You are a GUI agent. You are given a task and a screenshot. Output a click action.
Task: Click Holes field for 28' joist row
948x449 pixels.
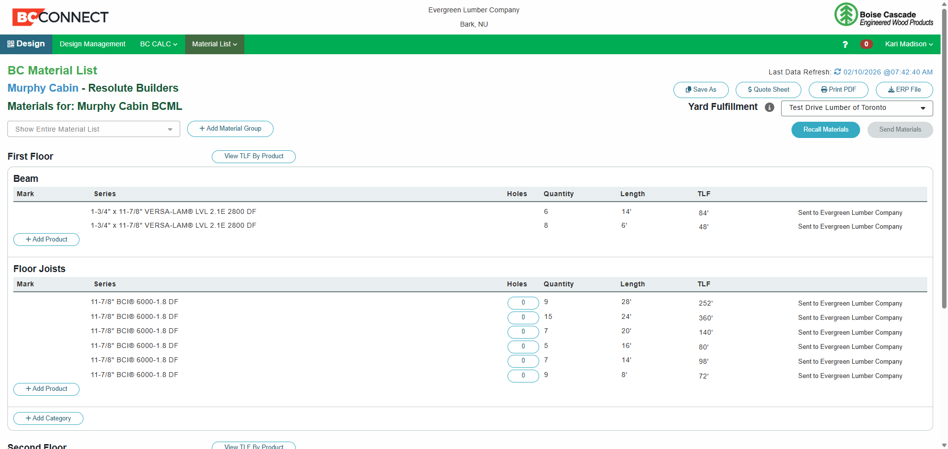[x=523, y=303]
